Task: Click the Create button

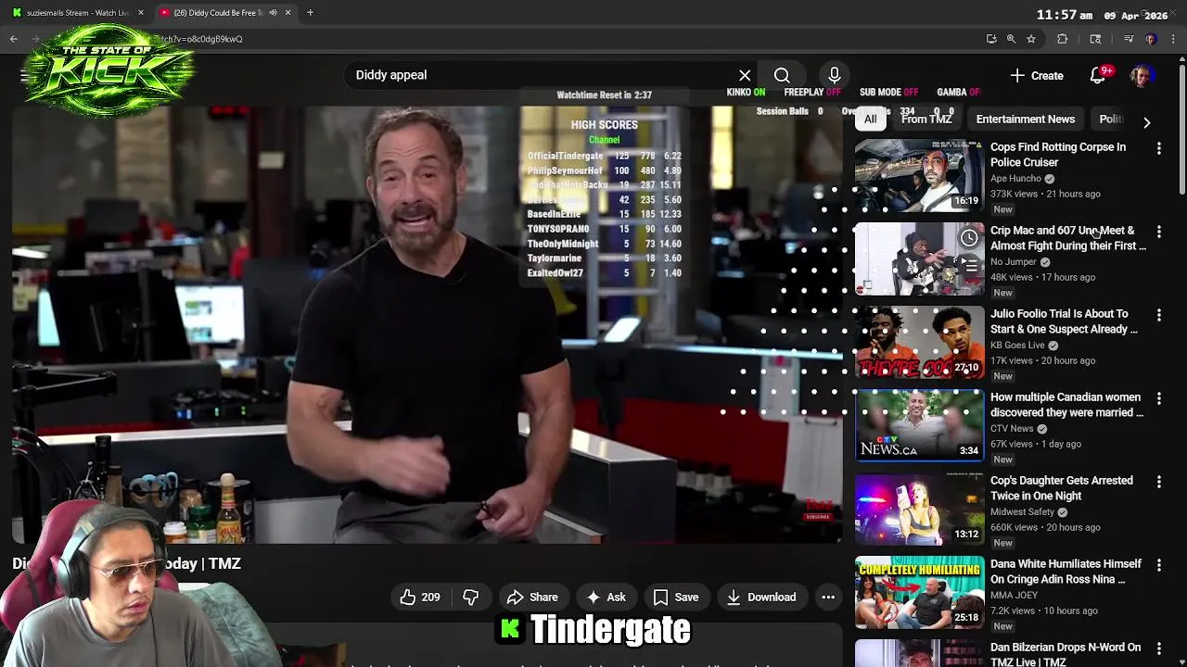Action: pos(1037,75)
